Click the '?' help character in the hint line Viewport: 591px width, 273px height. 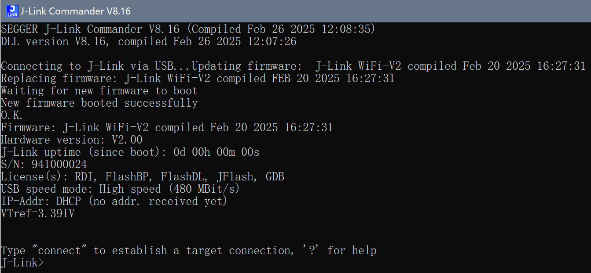pos(312,251)
